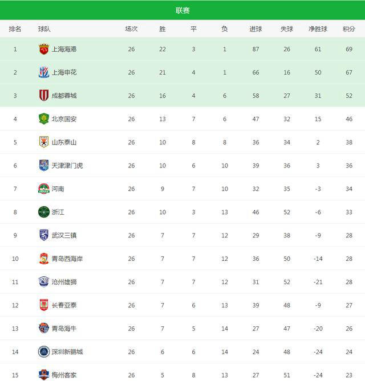Click the Chengdu Rongcheng (成都蓉城) team logo
Screen dimensions: 365x381
coord(44,96)
